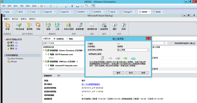The width and height of the screenshot is (197, 103).
Task: Run 一致性檢查 consistency check tool
Action: click(19, 26)
